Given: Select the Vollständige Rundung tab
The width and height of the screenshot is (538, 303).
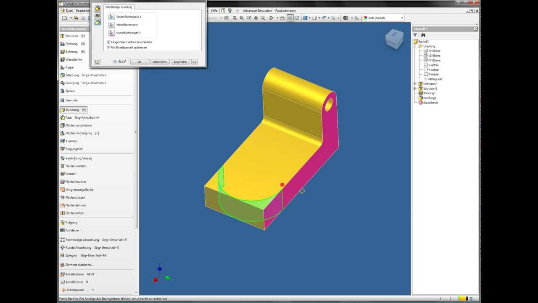Looking at the screenshot, I should [119, 7].
